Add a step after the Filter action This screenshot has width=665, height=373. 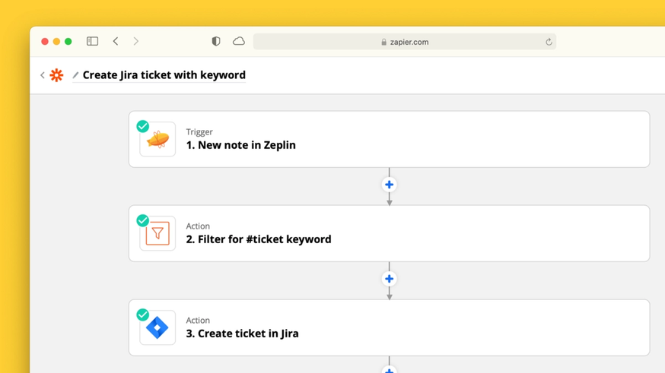click(389, 279)
